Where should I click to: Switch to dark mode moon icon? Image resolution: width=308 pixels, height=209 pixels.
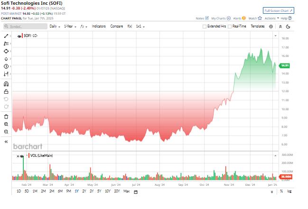288,27
